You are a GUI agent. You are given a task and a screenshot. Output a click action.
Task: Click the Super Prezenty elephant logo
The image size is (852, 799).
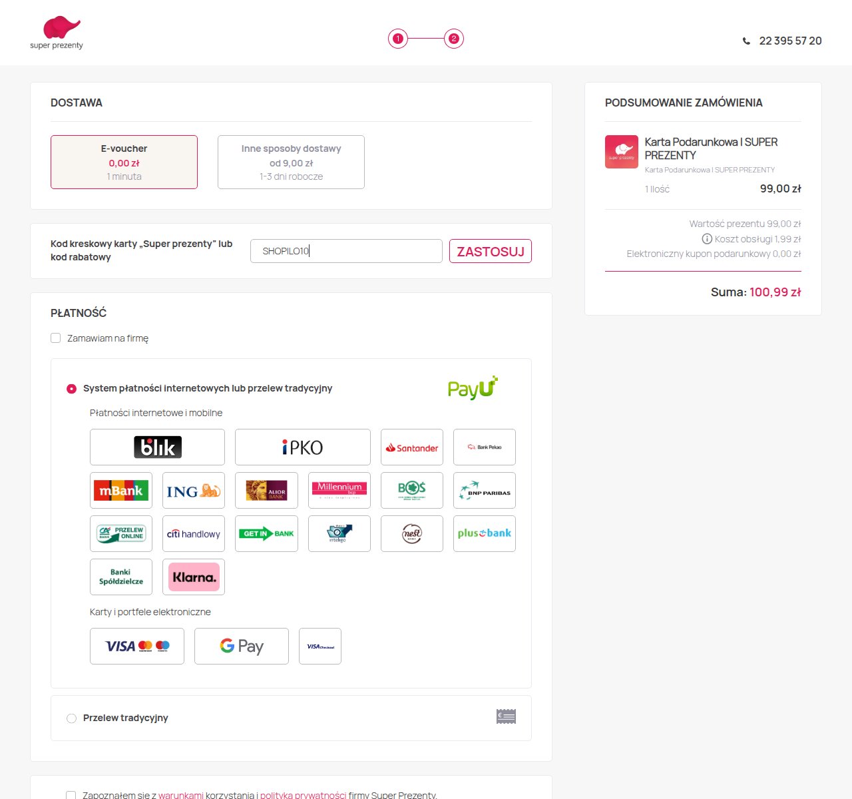click(57, 33)
